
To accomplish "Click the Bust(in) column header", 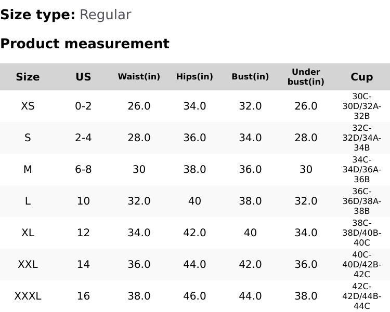I will click(250, 77).
